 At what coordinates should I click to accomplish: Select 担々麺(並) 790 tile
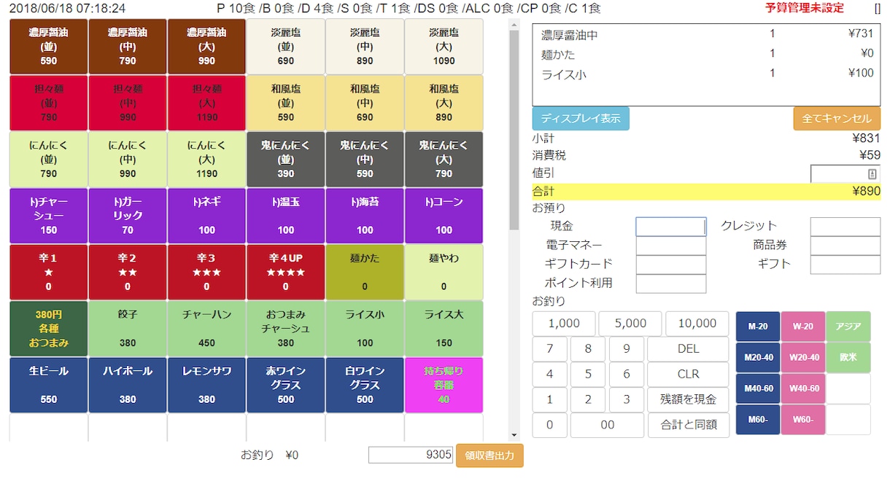click(49, 103)
